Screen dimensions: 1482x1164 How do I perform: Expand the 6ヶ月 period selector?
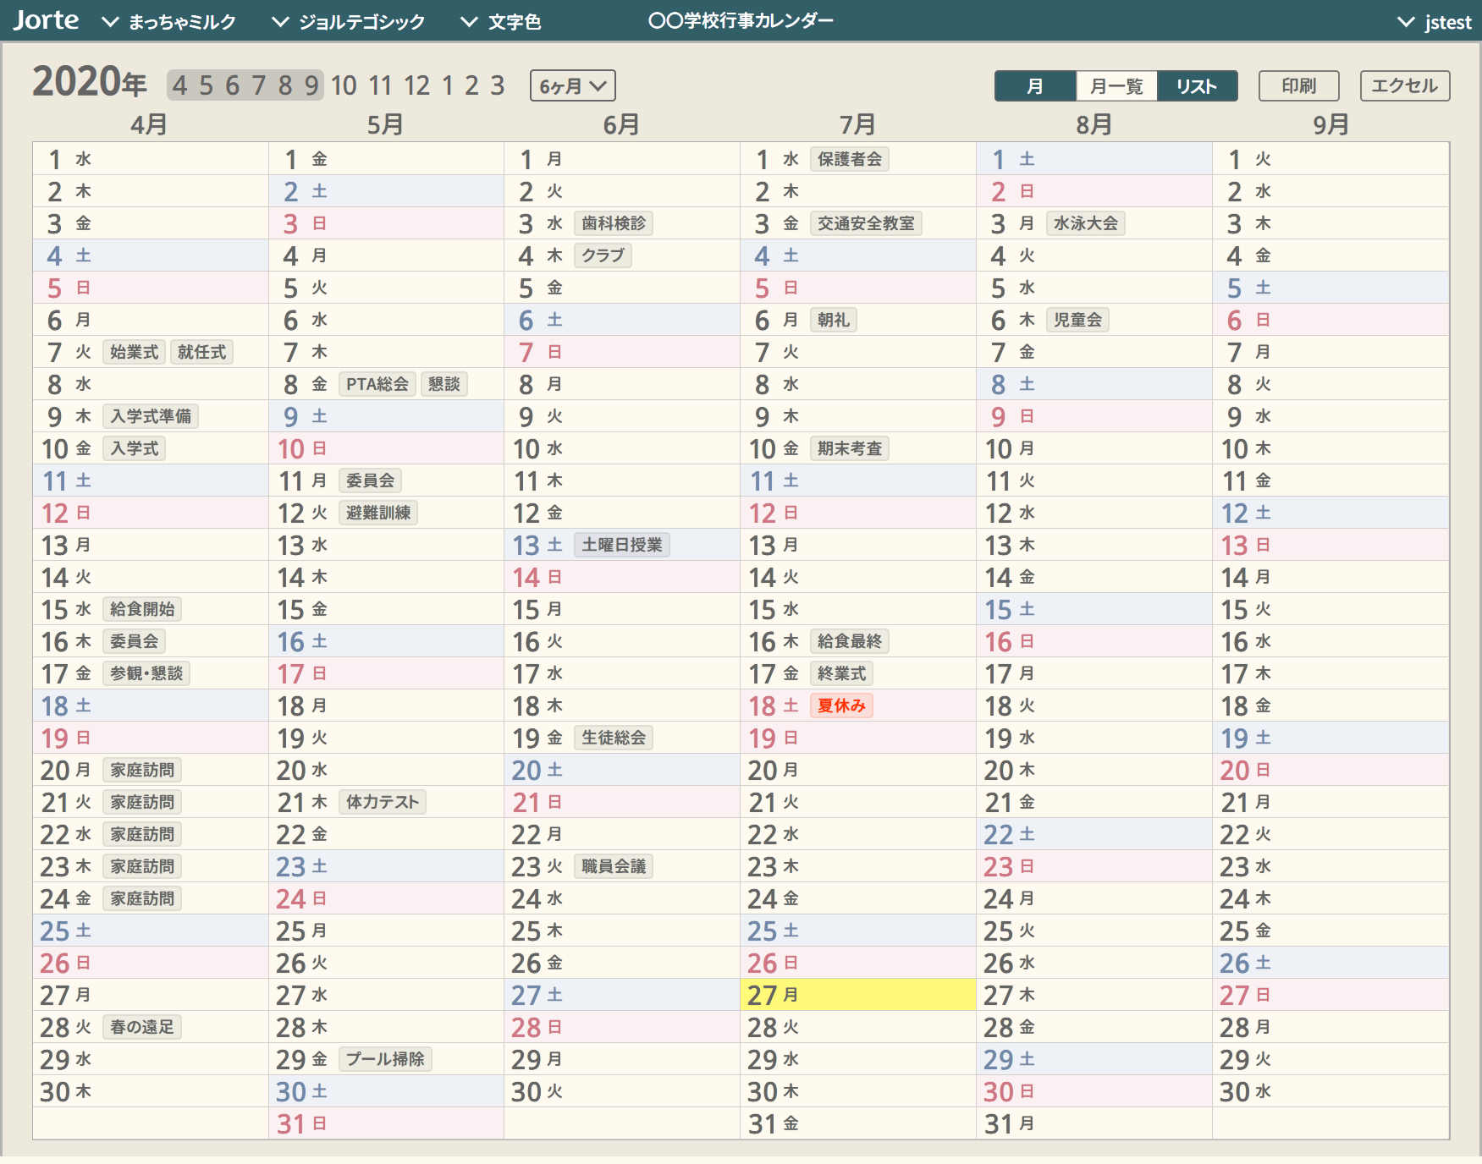click(x=572, y=85)
